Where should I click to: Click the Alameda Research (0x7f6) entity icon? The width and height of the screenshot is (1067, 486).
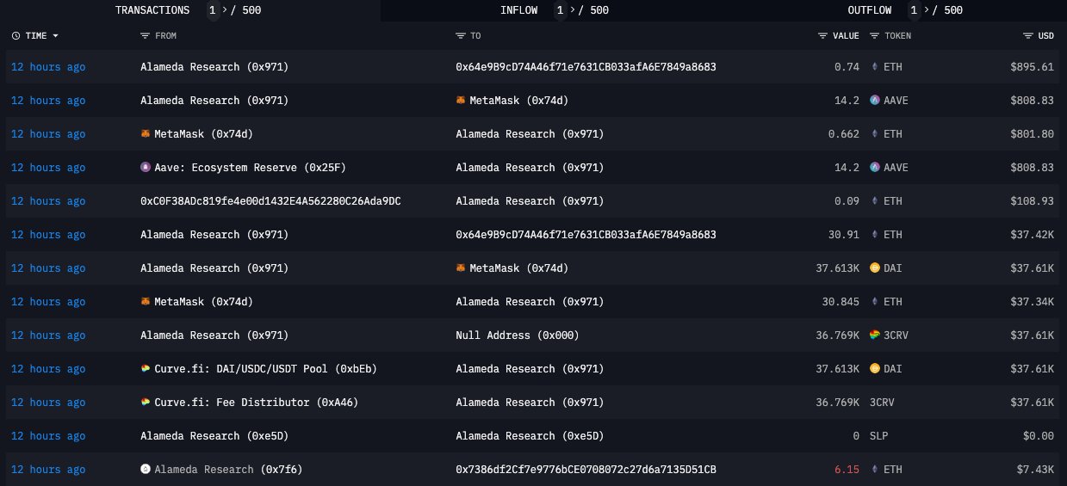pyautogui.click(x=146, y=470)
